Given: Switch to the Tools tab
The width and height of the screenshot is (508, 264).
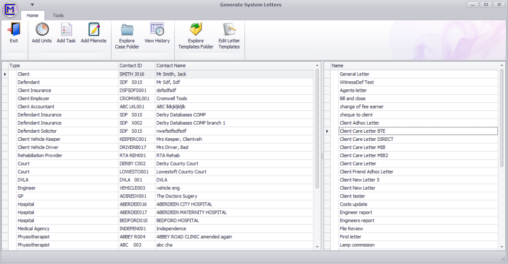Looking at the screenshot, I should [58, 16].
